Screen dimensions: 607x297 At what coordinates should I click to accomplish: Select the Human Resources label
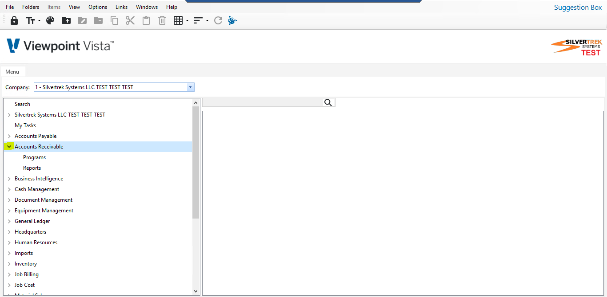click(36, 242)
